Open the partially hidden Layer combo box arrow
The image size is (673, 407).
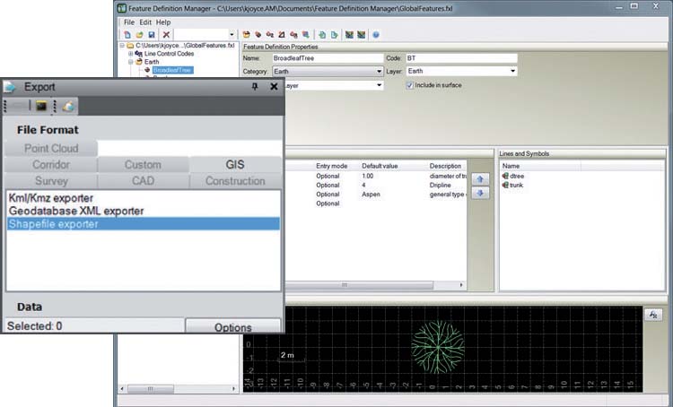point(379,85)
